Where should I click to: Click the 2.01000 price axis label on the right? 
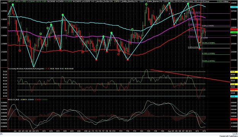pyautogui.click(x=234, y=60)
